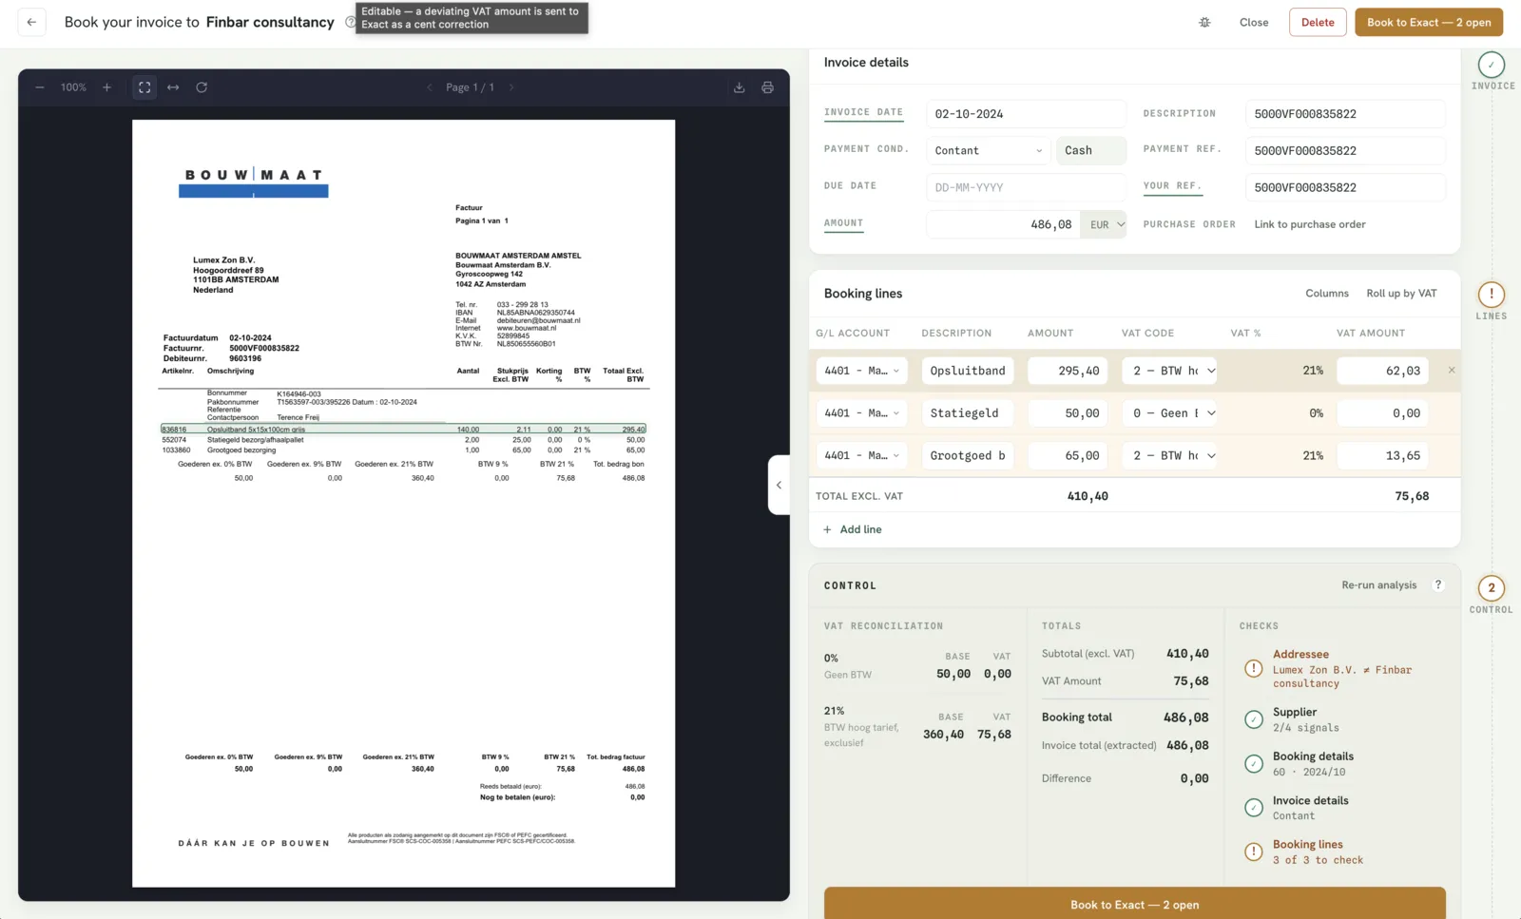
Task: Click the Invoice date field
Action: pos(1026,114)
